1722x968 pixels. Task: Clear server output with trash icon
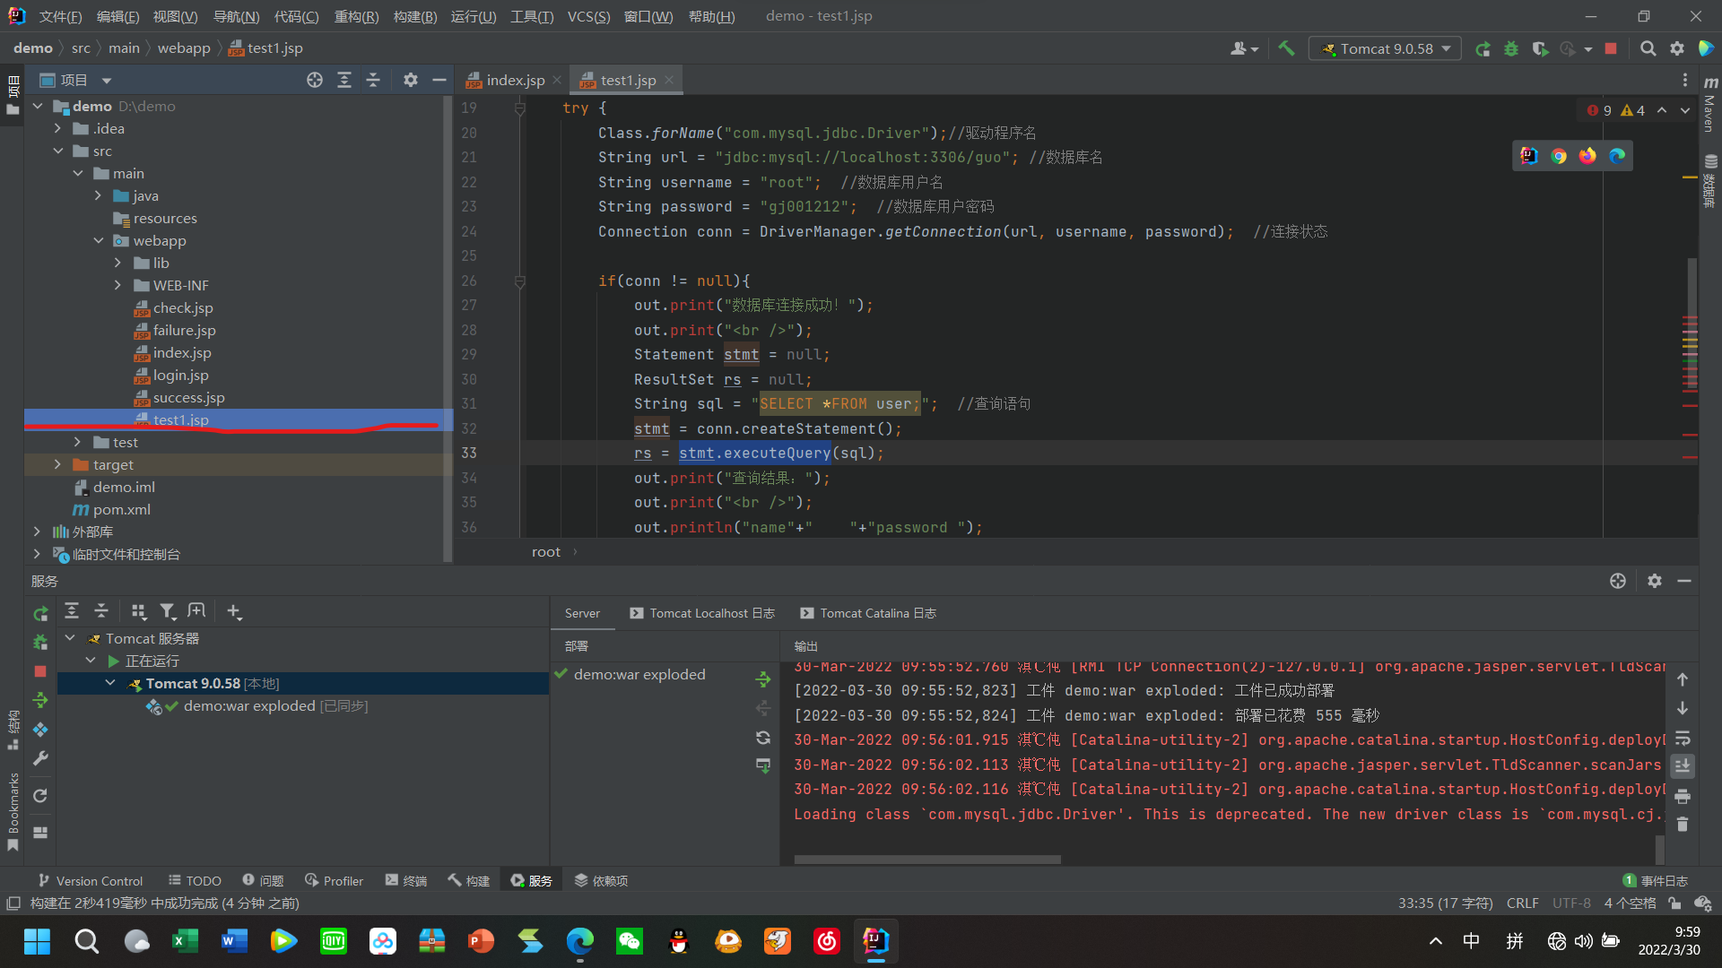[1683, 825]
